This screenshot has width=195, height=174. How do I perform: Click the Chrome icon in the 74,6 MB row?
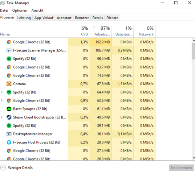coord(9,76)
